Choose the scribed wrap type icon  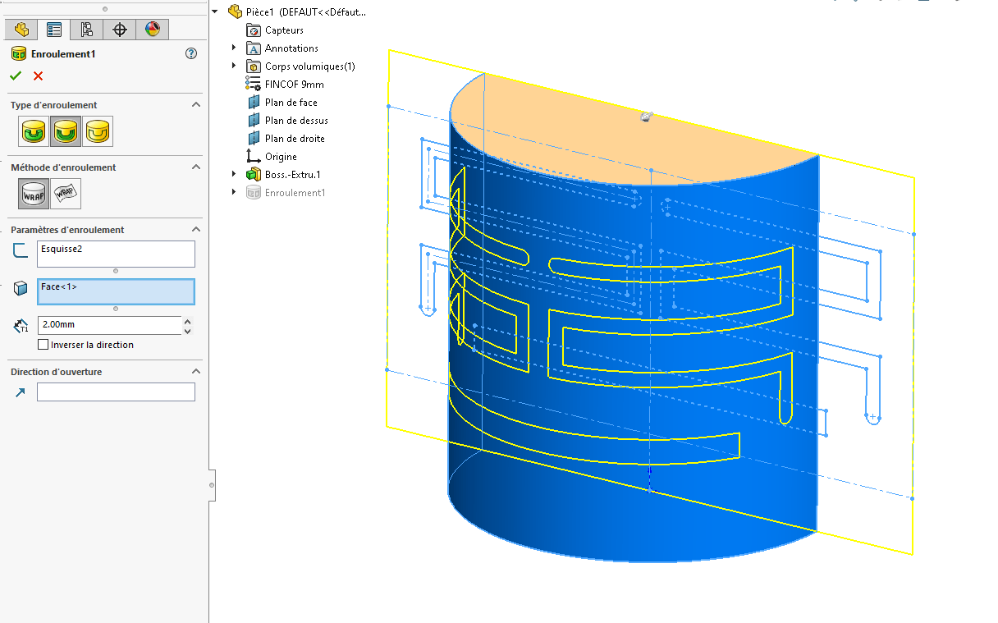98,131
